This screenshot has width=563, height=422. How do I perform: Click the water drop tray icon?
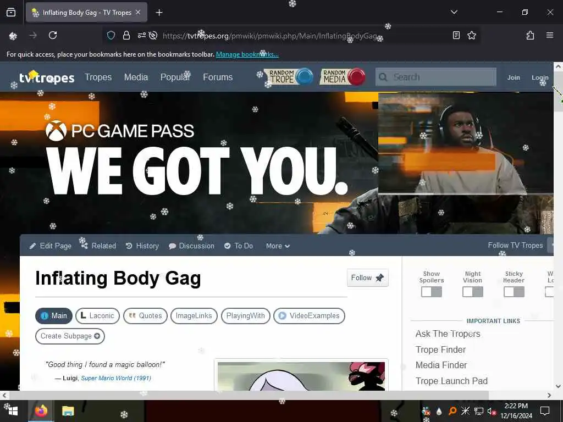pyautogui.click(x=439, y=411)
